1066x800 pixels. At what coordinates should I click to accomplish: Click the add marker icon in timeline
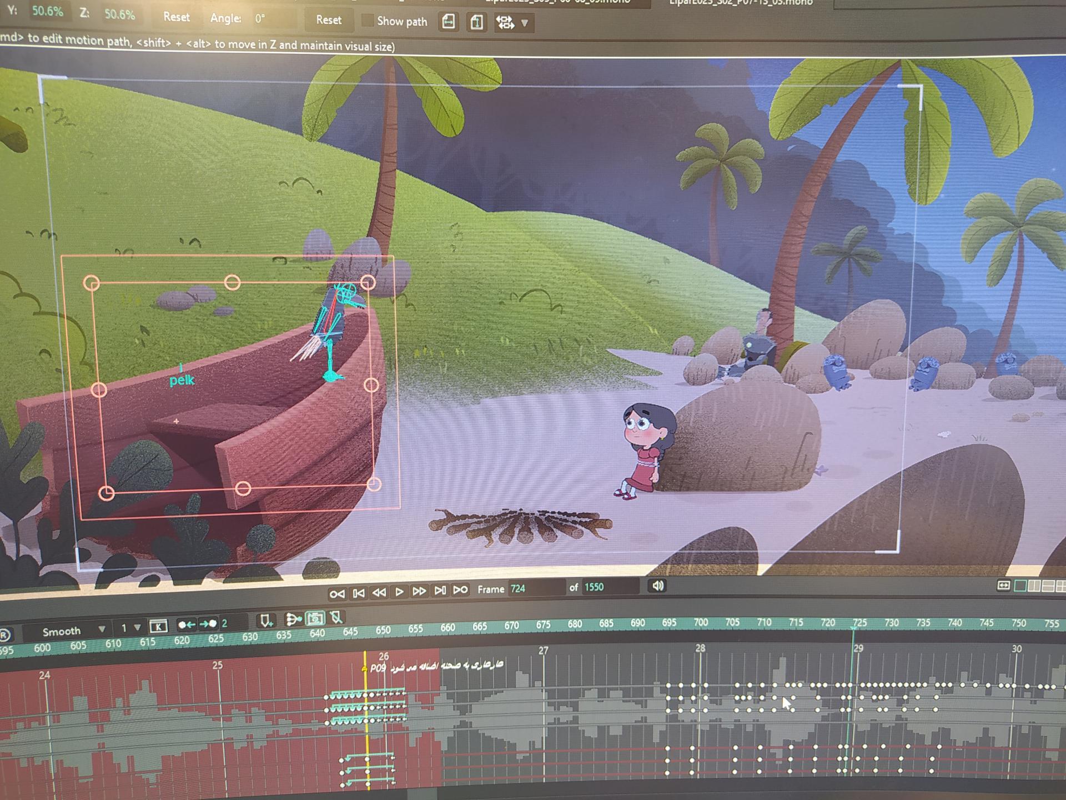point(266,621)
